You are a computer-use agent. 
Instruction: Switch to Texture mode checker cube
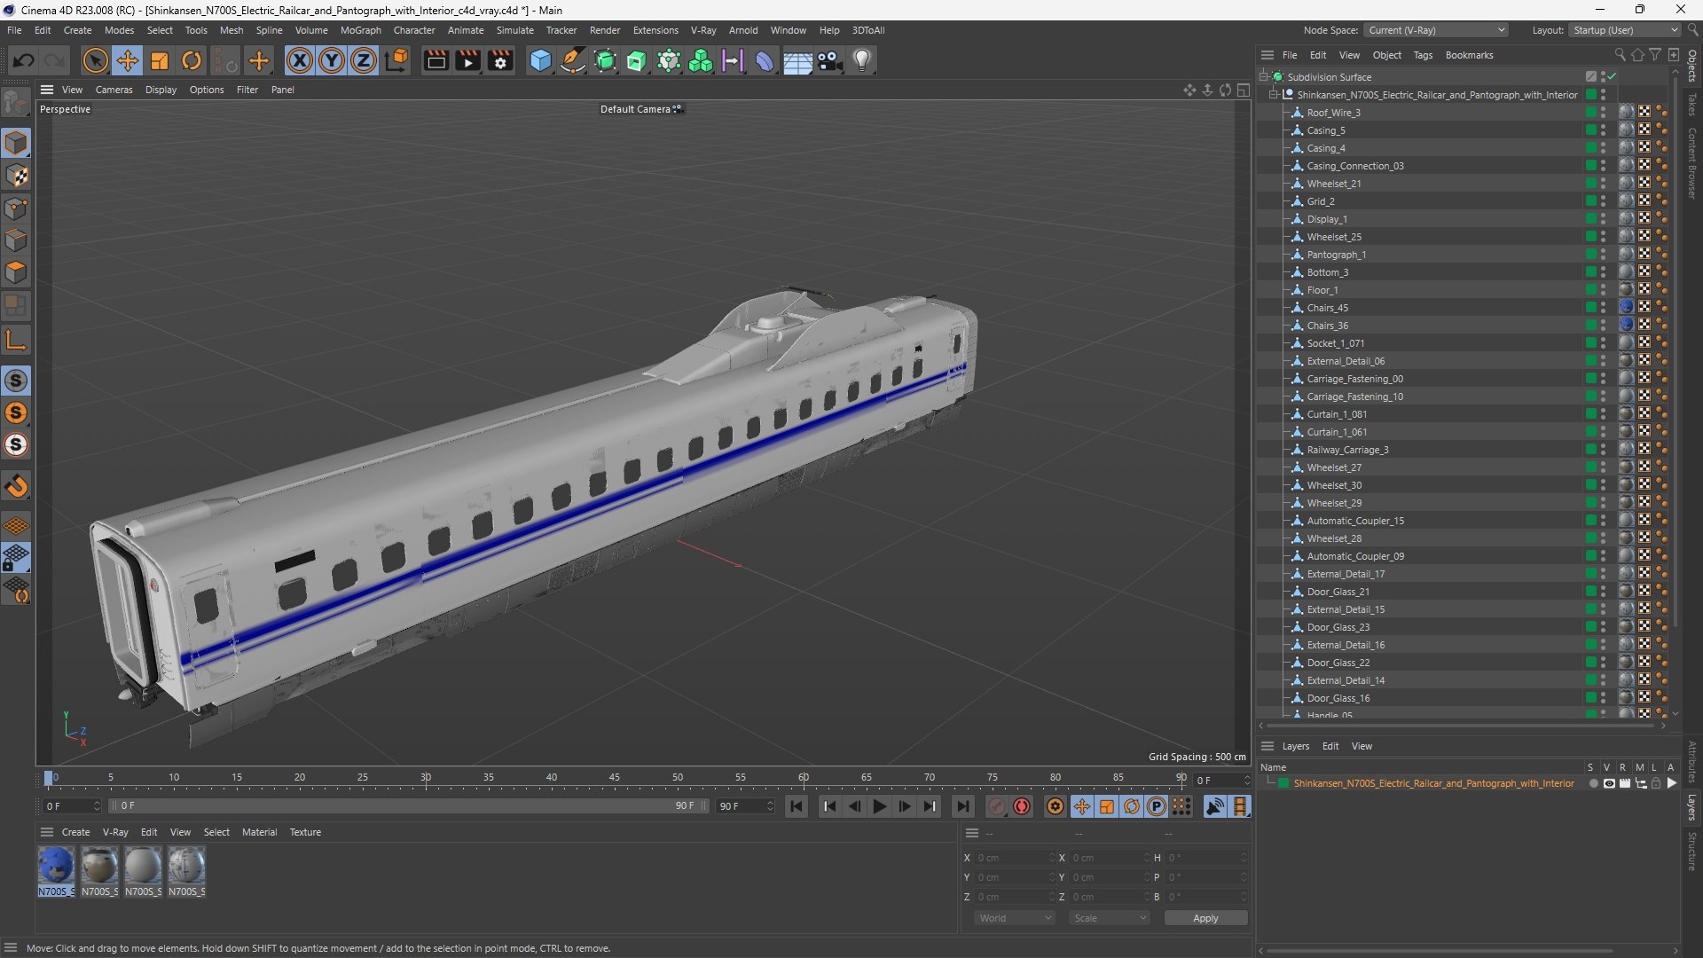[x=16, y=176]
